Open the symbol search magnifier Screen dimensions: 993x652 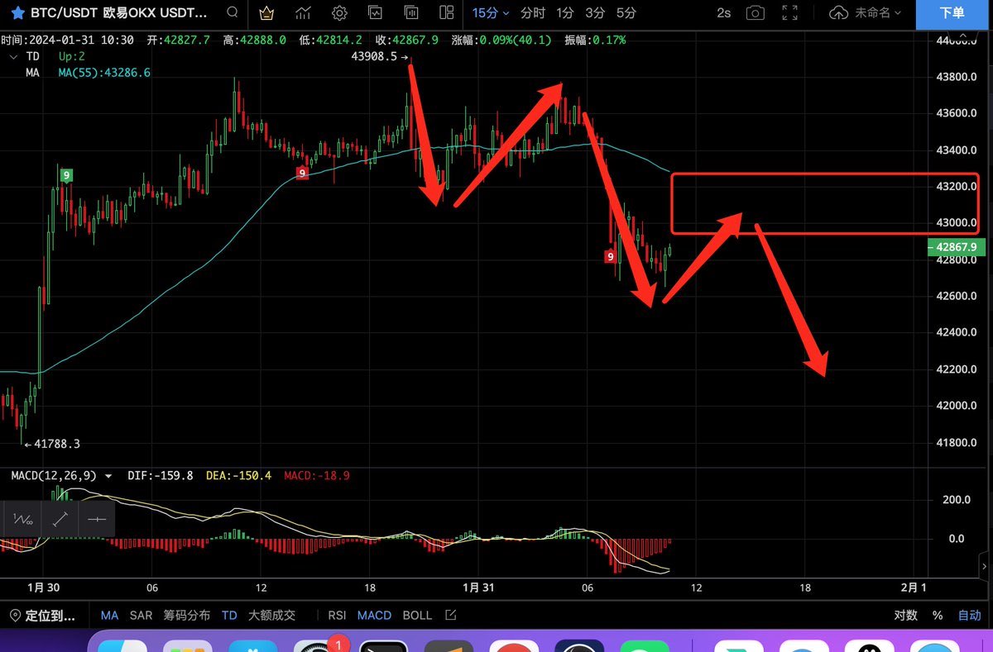[x=233, y=13]
